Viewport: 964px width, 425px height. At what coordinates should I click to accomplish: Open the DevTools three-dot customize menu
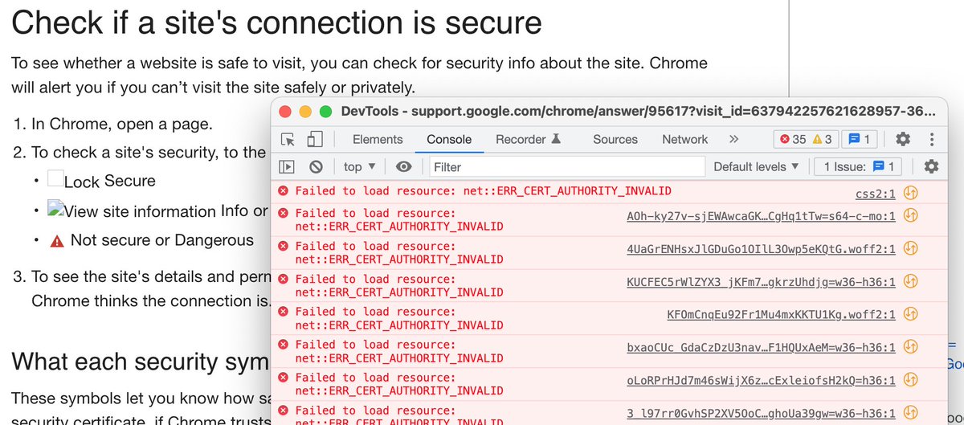(x=931, y=139)
